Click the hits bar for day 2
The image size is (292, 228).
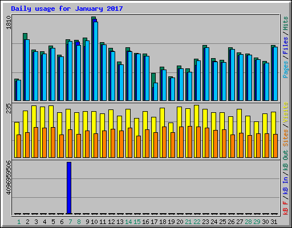(x=25, y=67)
